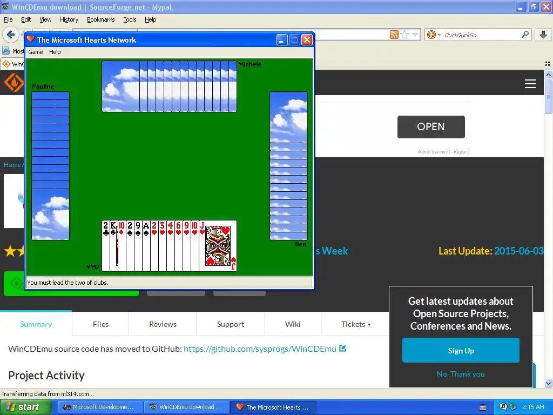553x415 pixels.
Task: Open browser Help menu in Mypal
Action: coord(151,19)
